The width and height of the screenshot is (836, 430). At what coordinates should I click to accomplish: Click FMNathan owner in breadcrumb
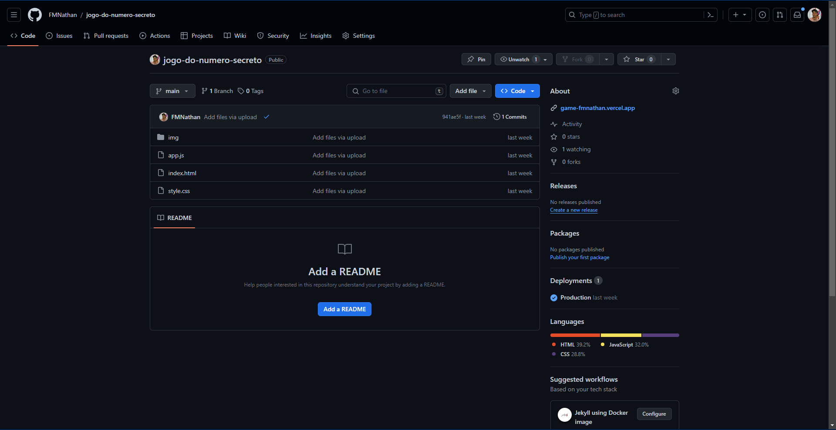(x=63, y=15)
